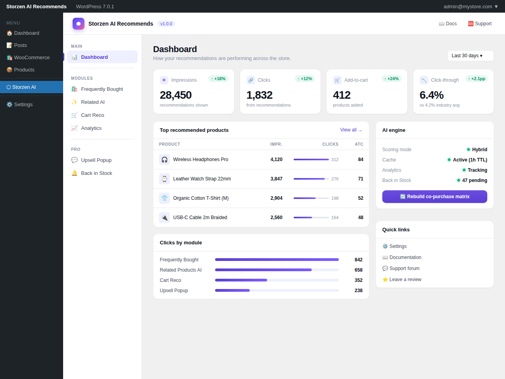Click the Cart Reco cart icon
This screenshot has height=379, width=505.
[74, 115]
